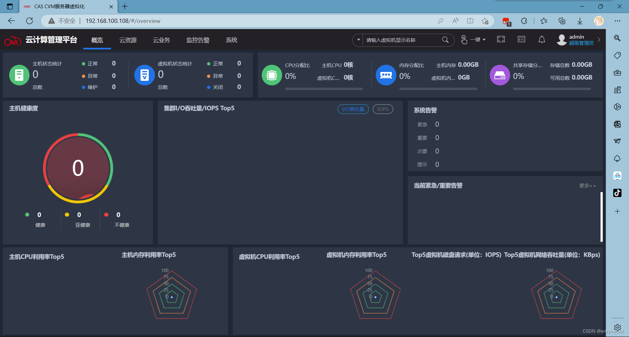This screenshot has height=337, width=629.
Task: Open the downloads arrow icon
Action: [x=580, y=21]
